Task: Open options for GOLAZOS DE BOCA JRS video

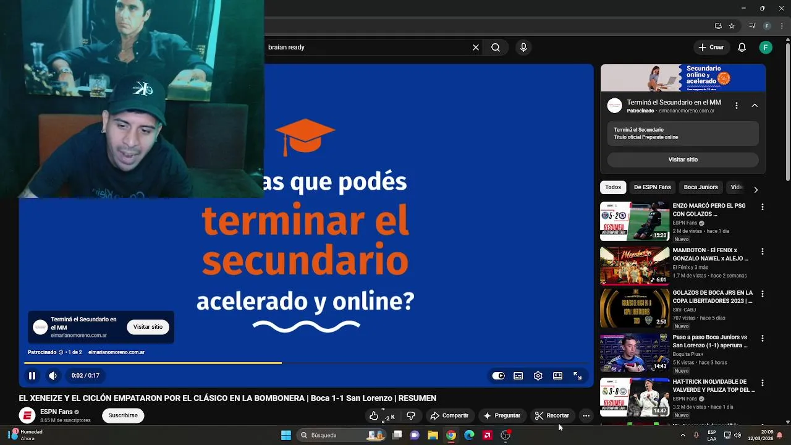Action: 762,294
